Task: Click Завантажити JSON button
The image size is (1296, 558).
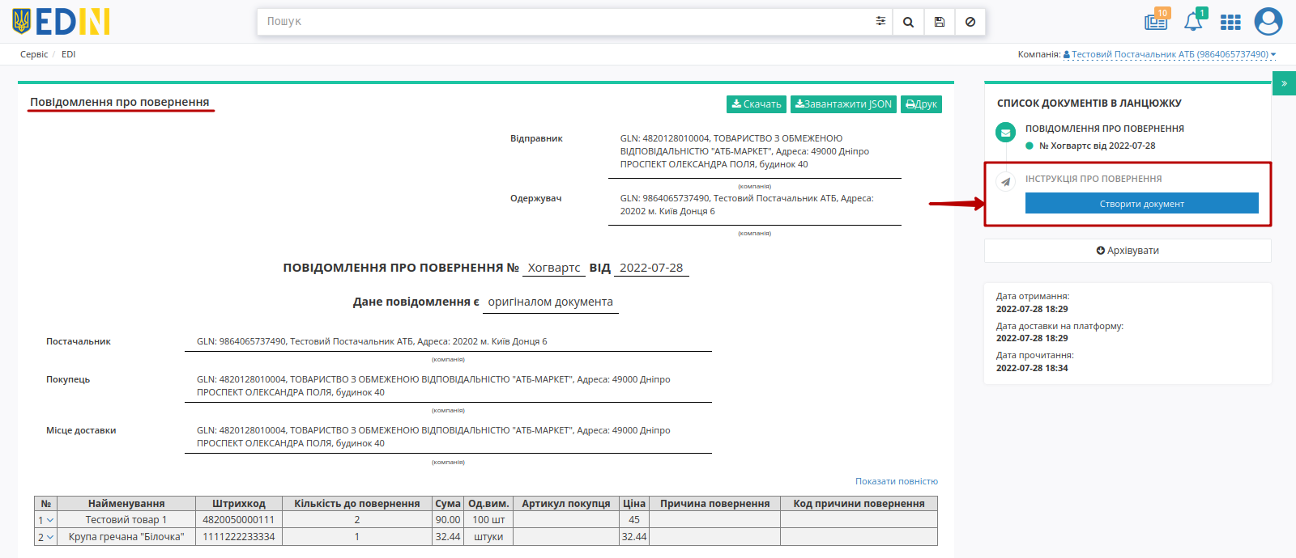Action: 843,104
